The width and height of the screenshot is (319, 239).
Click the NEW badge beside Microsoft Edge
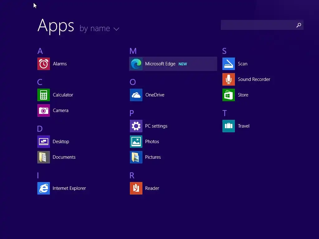[183, 64]
